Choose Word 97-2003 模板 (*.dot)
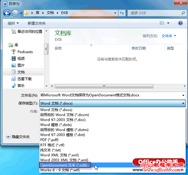Image resolution: width=188 pixels, height=175 pixels. click(112, 135)
